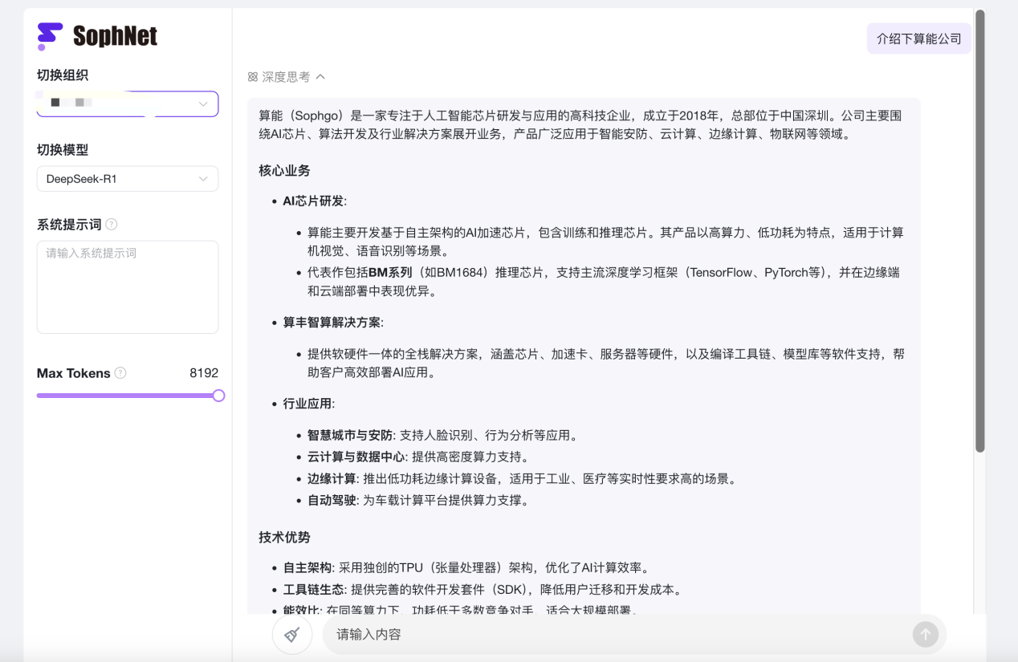1018x662 pixels.
Task: Click the 核心业务 heading
Action: [284, 171]
